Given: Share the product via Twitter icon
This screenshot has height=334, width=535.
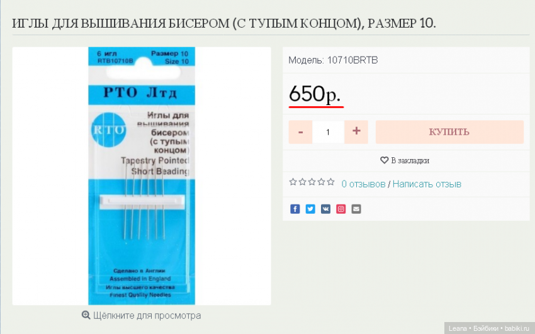Looking at the screenshot, I should 310,209.
